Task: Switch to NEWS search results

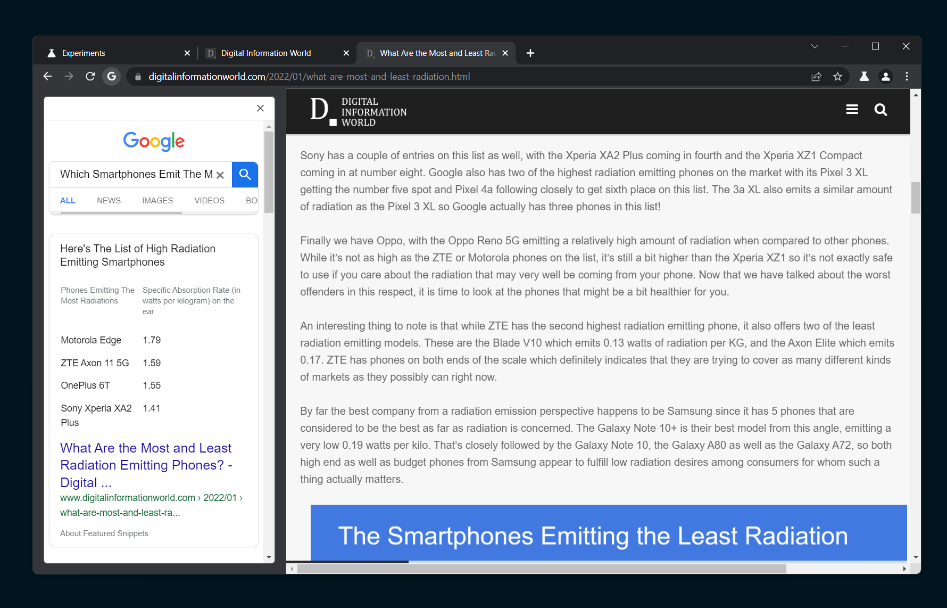Action: tap(109, 201)
